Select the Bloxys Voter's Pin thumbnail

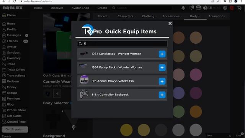(84, 80)
